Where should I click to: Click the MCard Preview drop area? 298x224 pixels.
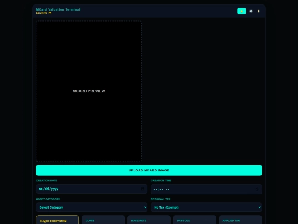click(89, 91)
